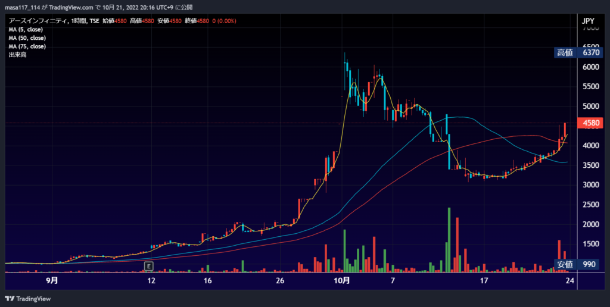Click the TradingView.com link in the header

tap(71, 7)
